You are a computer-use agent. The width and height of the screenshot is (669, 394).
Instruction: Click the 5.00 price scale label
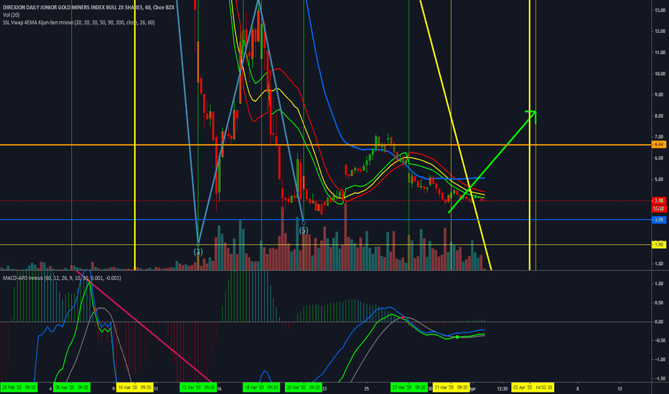(x=660, y=179)
